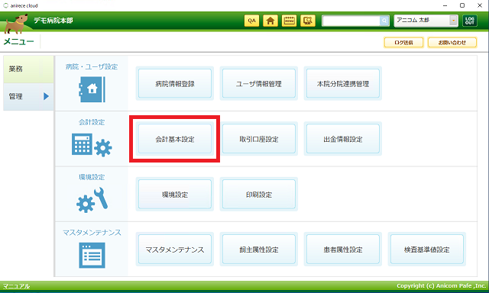Click the anirece cloud title bar text

[24, 5]
